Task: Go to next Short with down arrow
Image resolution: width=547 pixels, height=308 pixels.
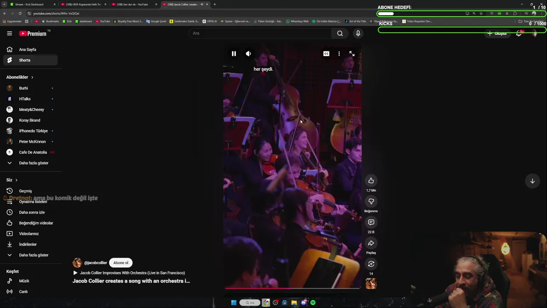Action: [x=532, y=181]
